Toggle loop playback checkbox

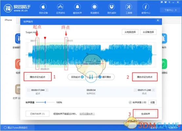(x=100, y=77)
